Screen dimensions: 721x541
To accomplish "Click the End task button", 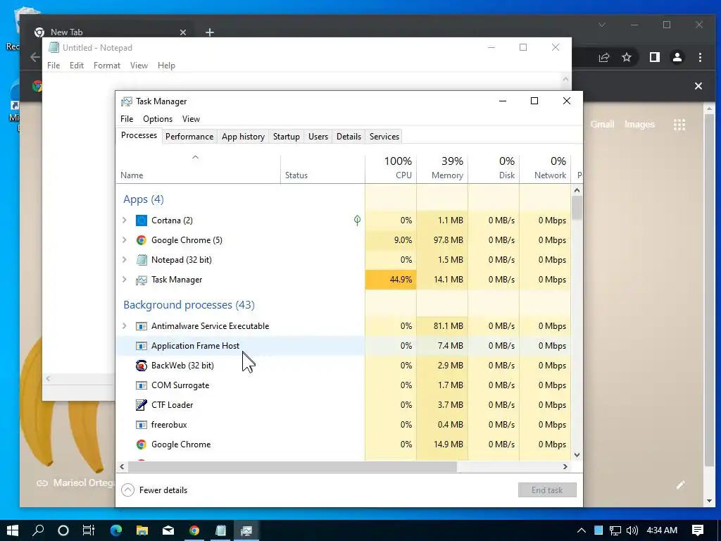I will (547, 490).
